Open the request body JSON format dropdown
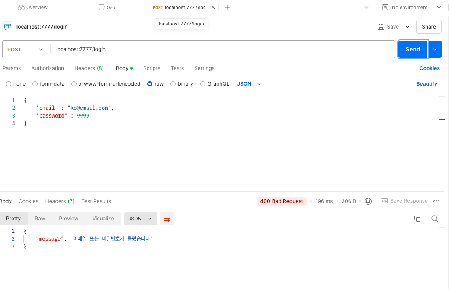Viewport: 449px width, 289px height. click(249, 84)
